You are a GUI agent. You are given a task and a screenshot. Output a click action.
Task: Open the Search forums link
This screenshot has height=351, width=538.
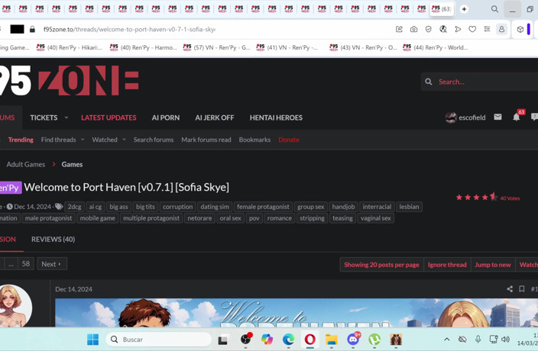(154, 140)
